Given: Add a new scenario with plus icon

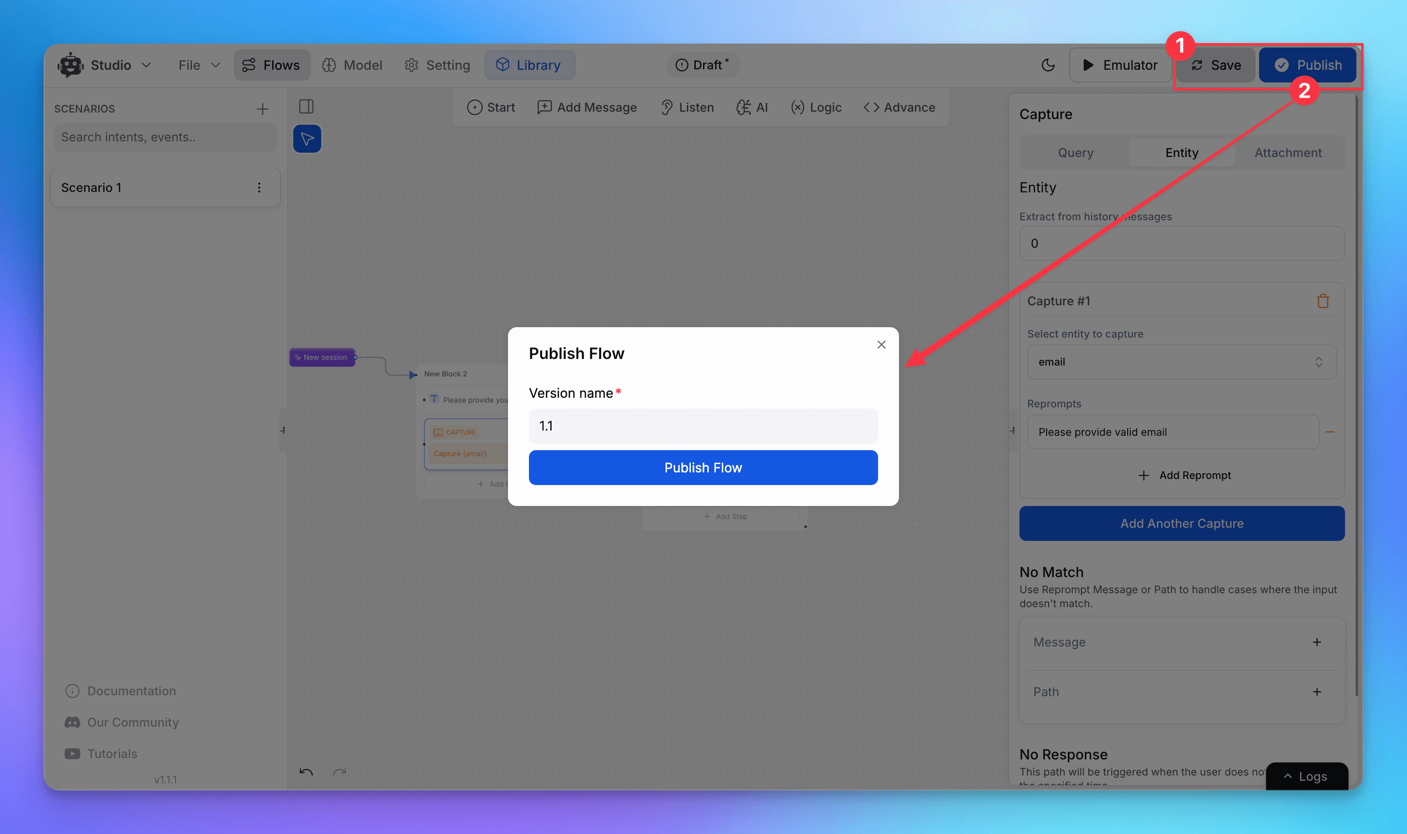Looking at the screenshot, I should [x=263, y=109].
